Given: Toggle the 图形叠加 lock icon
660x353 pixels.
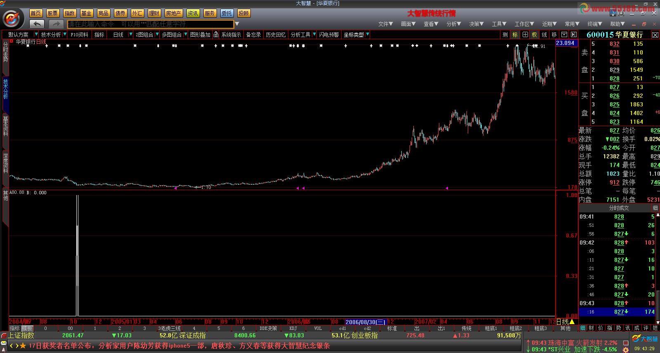Looking at the screenshot, I should pos(216,35).
